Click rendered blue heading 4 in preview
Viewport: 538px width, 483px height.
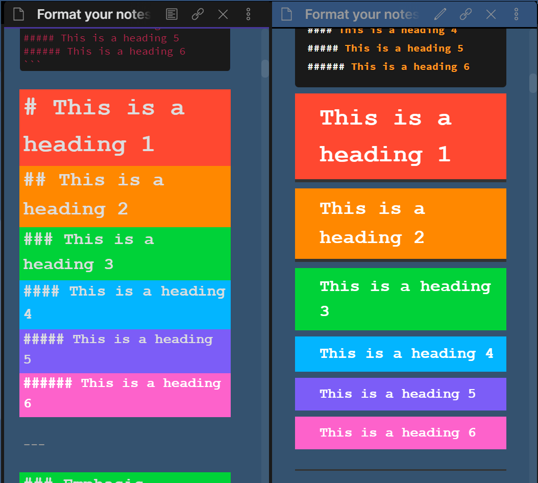click(x=400, y=354)
